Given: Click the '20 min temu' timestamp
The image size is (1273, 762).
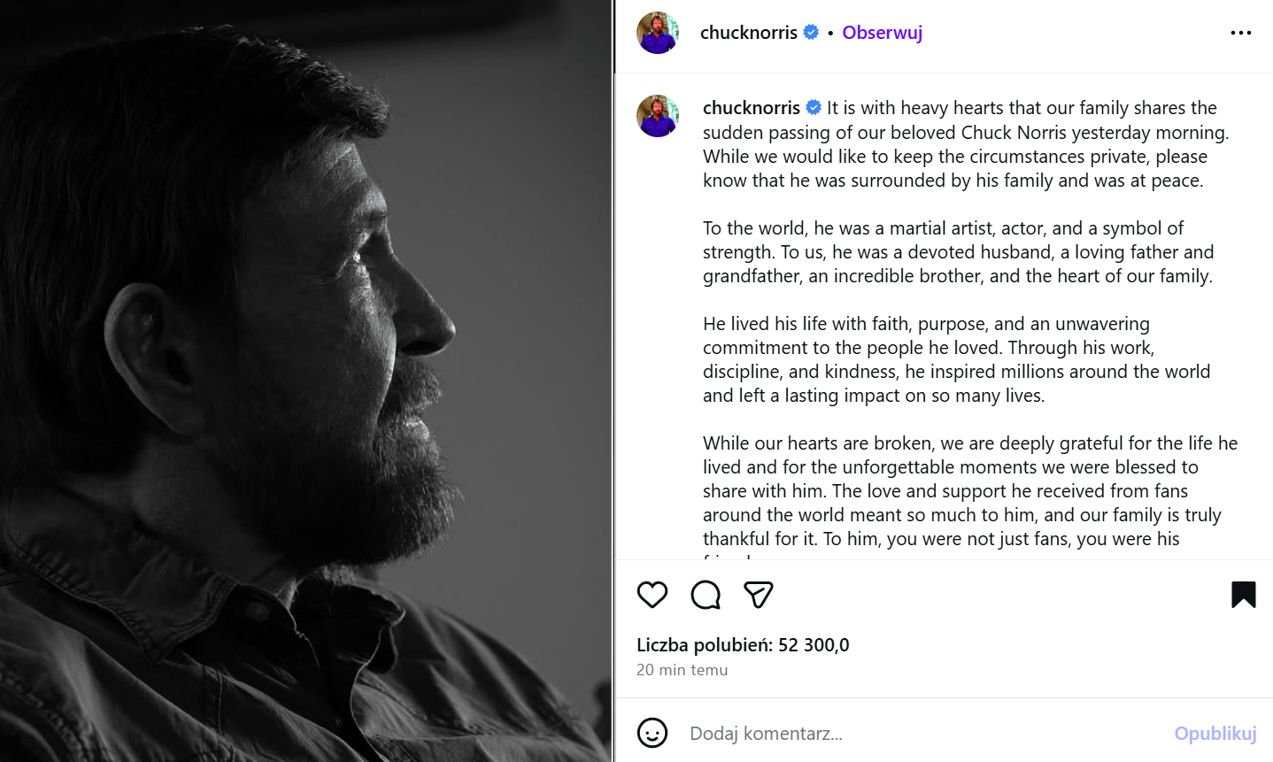Looking at the screenshot, I should click(682, 670).
